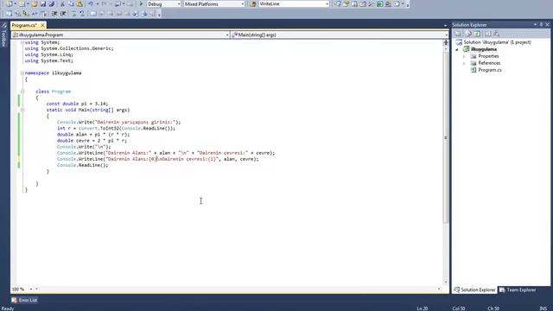Switch to the Solution Explorer tab
The image size is (553, 311).
(474, 290)
